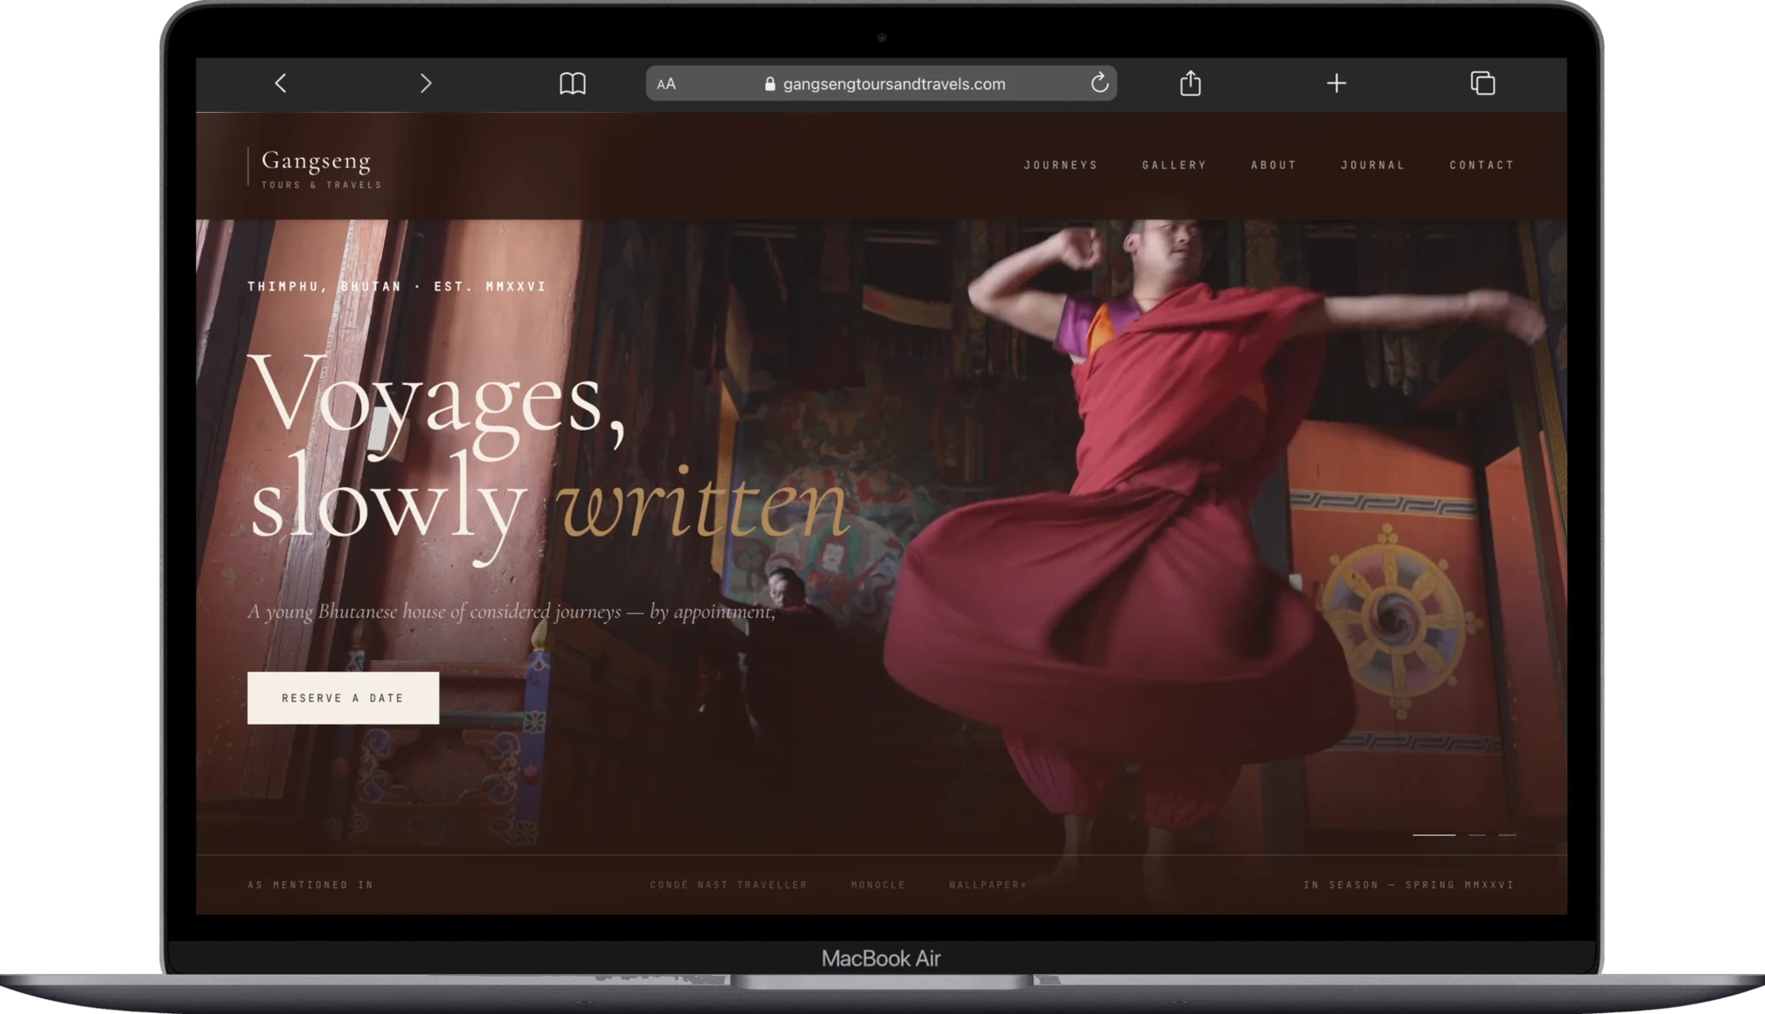The height and width of the screenshot is (1014, 1765).
Task: Open the Journeys menu item
Action: (1061, 165)
